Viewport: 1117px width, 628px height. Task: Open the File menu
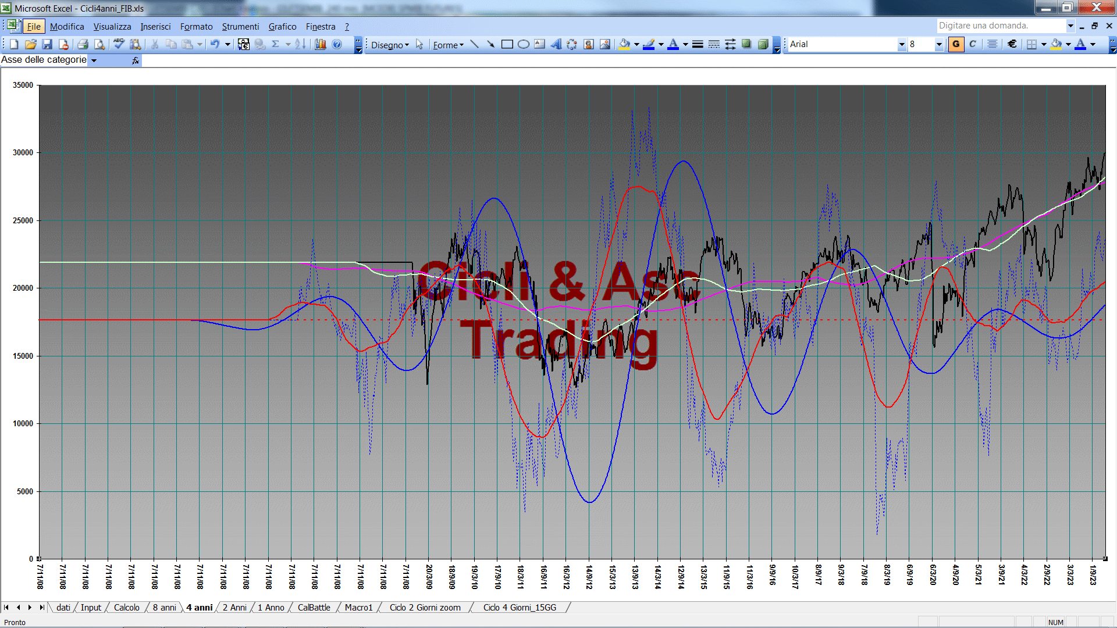point(34,27)
